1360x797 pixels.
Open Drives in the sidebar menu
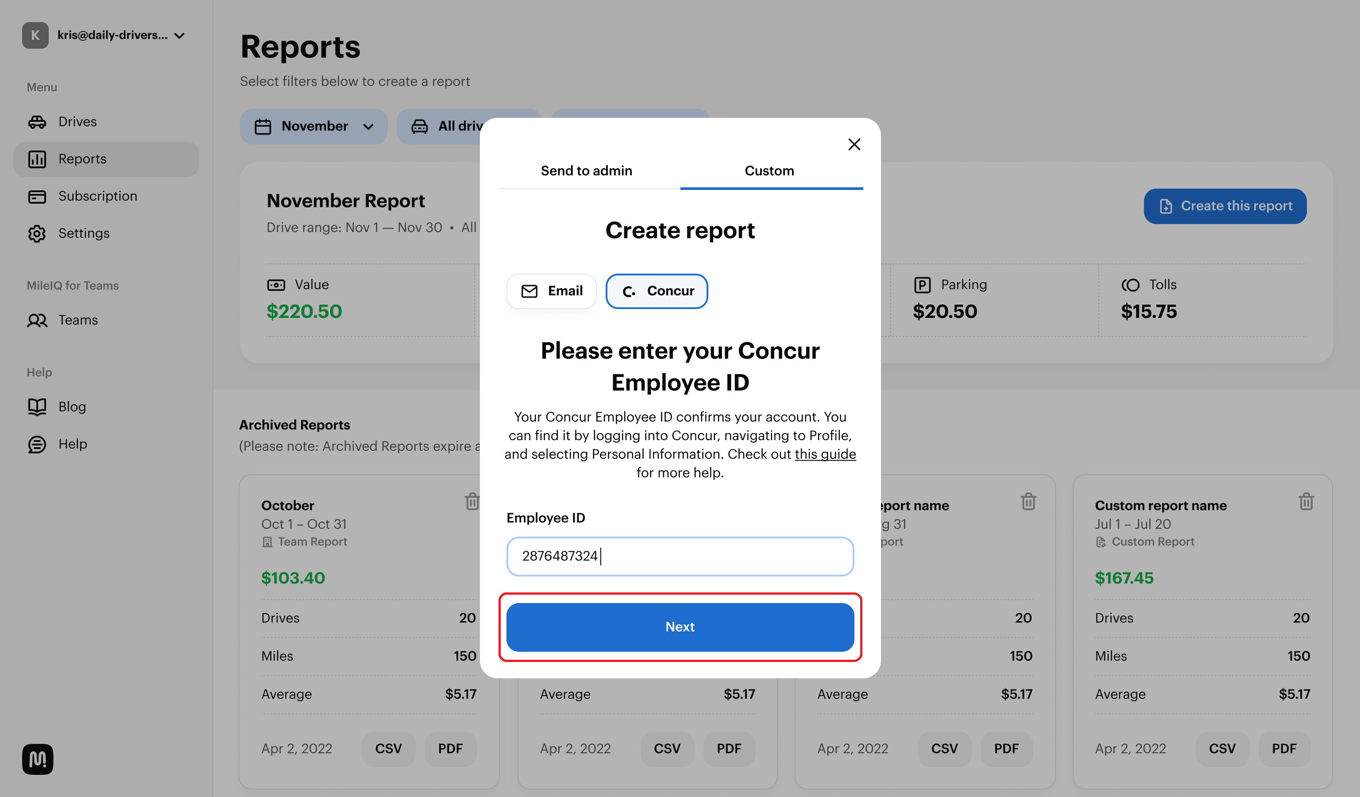click(x=106, y=122)
